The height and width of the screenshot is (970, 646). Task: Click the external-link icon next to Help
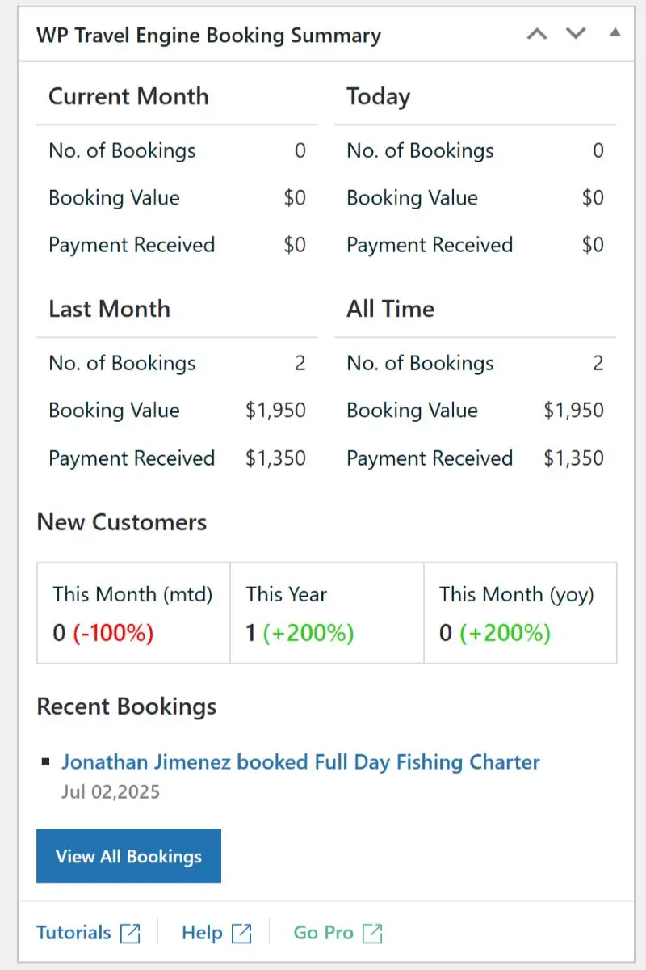[x=241, y=933]
